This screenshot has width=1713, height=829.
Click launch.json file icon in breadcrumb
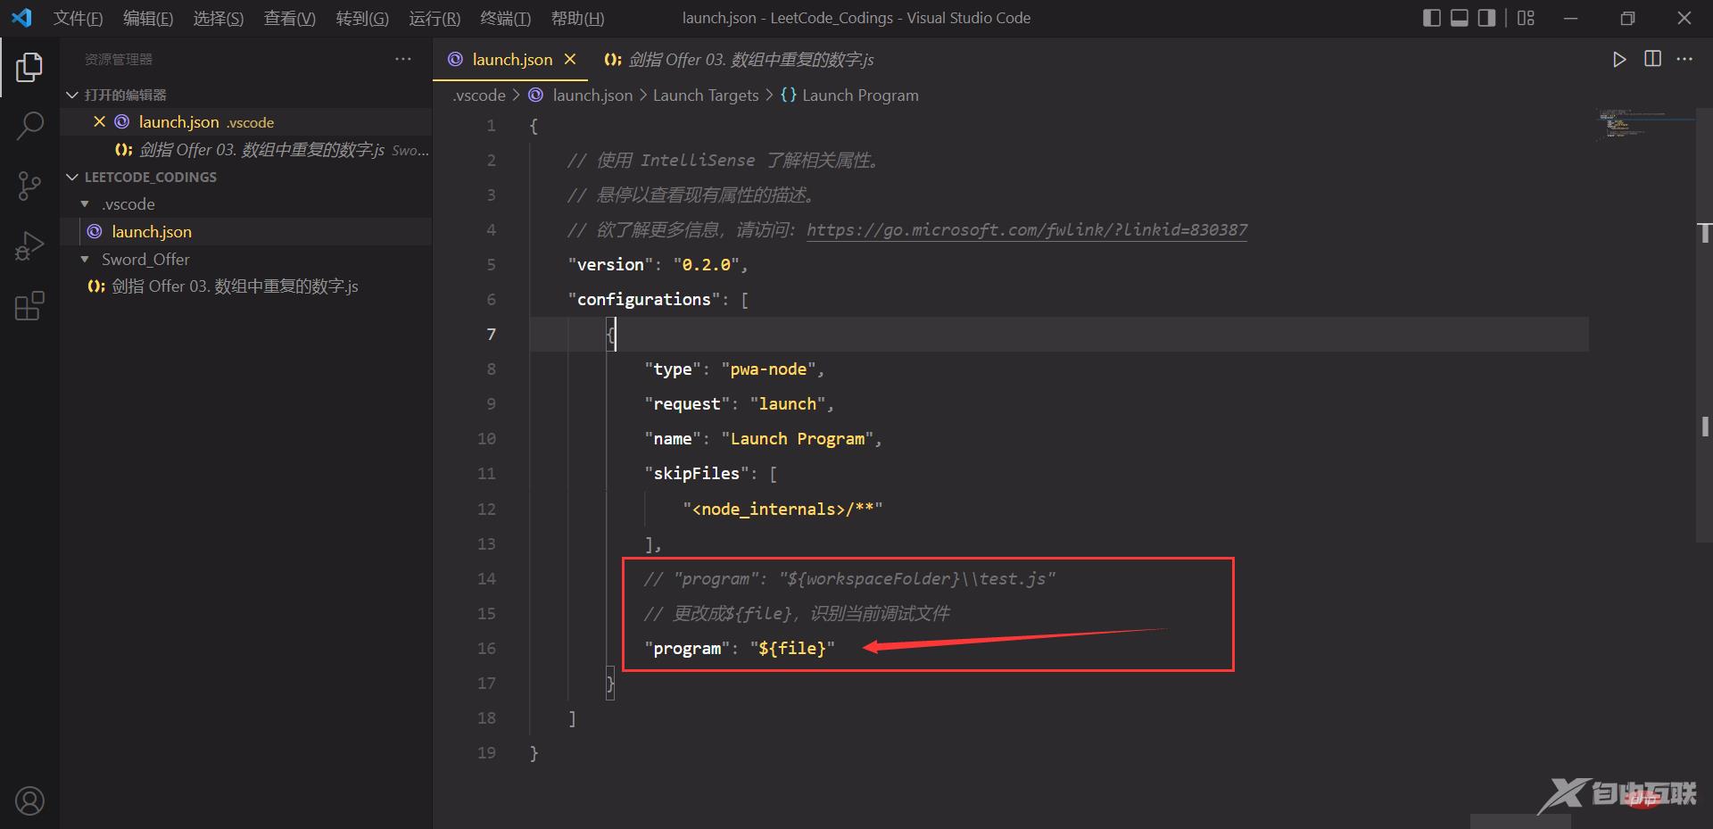(535, 95)
